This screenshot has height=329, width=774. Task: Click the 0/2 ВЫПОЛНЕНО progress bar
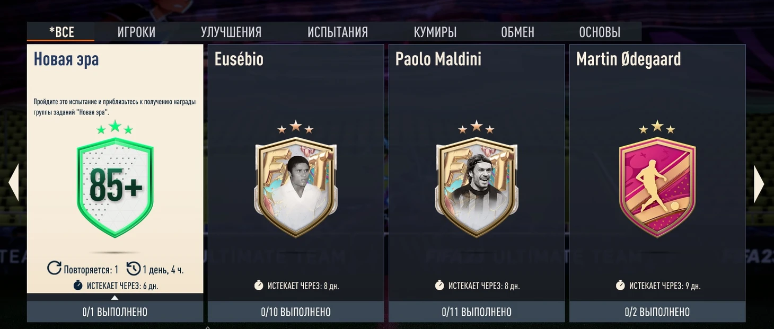657,312
